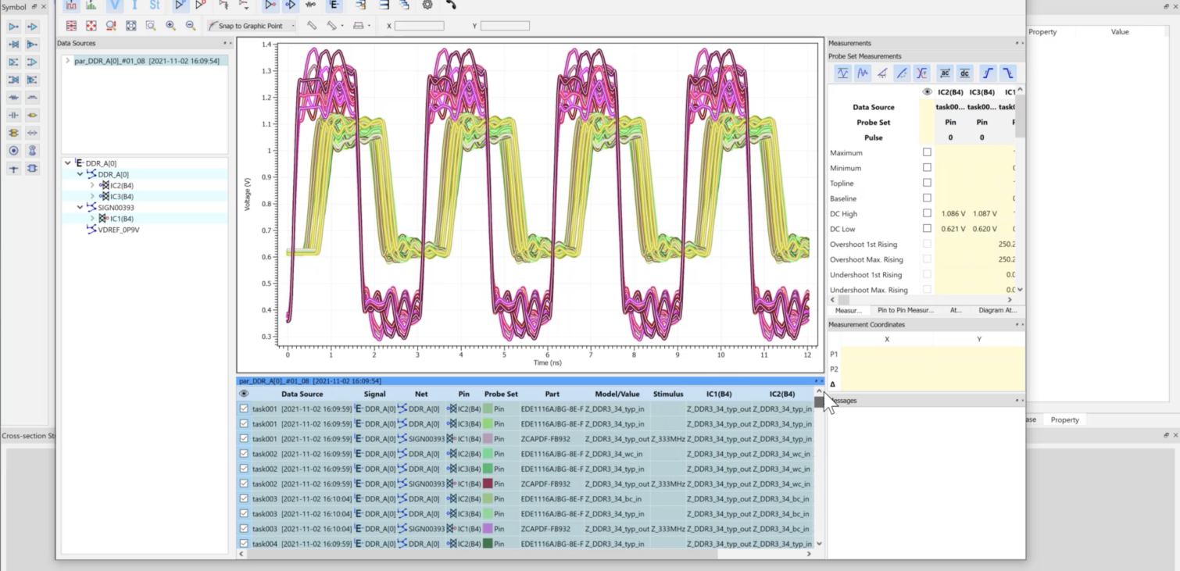Image resolution: width=1180 pixels, height=571 pixels.
Task: Click the crossing X measurement icon
Action: pyautogui.click(x=922, y=73)
